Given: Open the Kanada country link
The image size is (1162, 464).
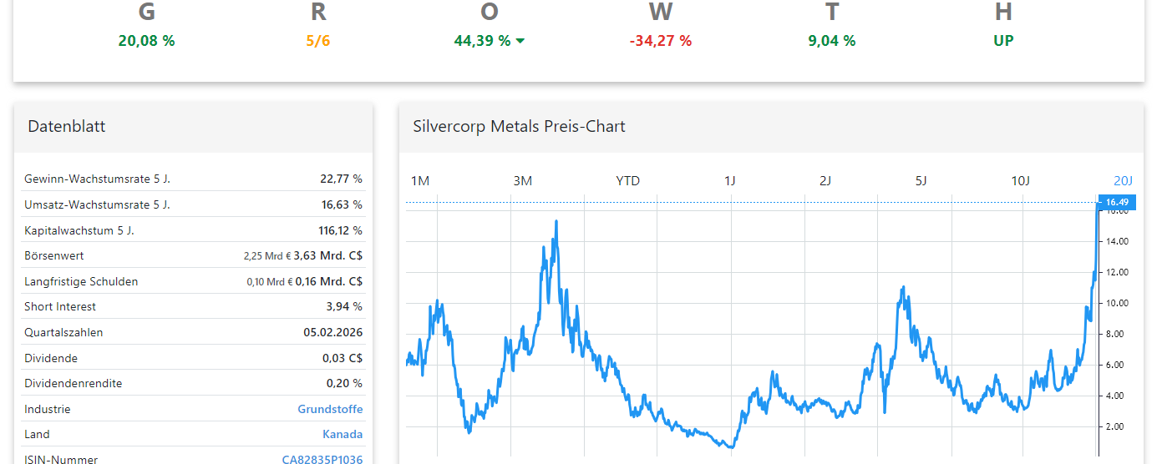Looking at the screenshot, I should coord(343,435).
